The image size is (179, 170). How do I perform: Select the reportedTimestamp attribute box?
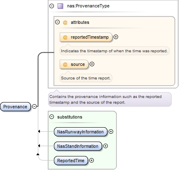coord(86,37)
